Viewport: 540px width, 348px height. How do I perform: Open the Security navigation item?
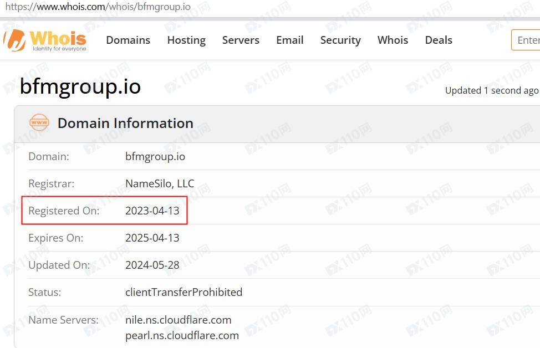[340, 40]
